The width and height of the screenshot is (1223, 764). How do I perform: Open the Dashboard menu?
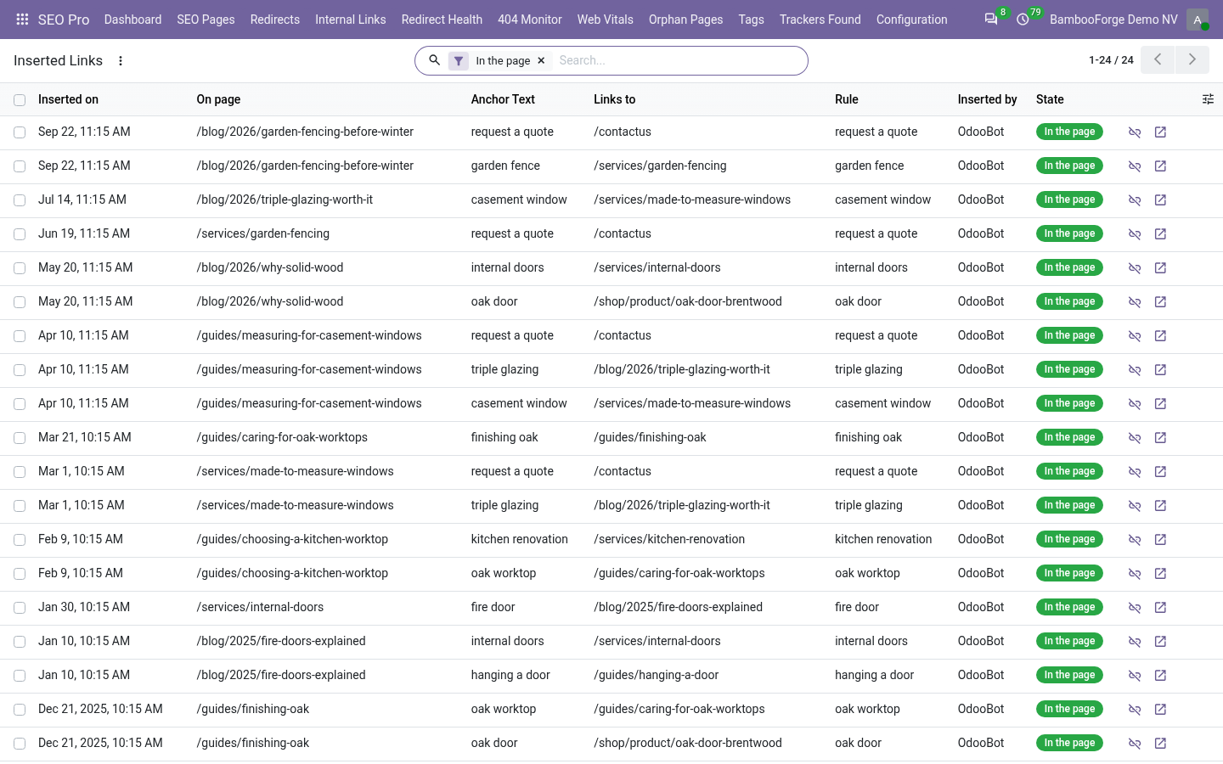(x=132, y=20)
